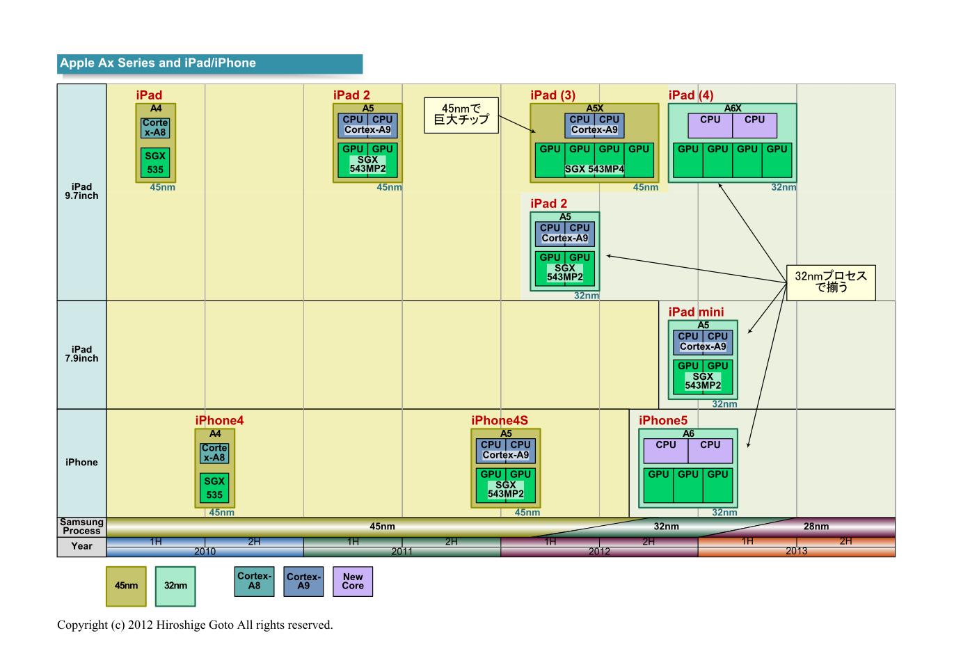Click the iPhone4S heading
Screen dimensions: 954x665
[499, 420]
